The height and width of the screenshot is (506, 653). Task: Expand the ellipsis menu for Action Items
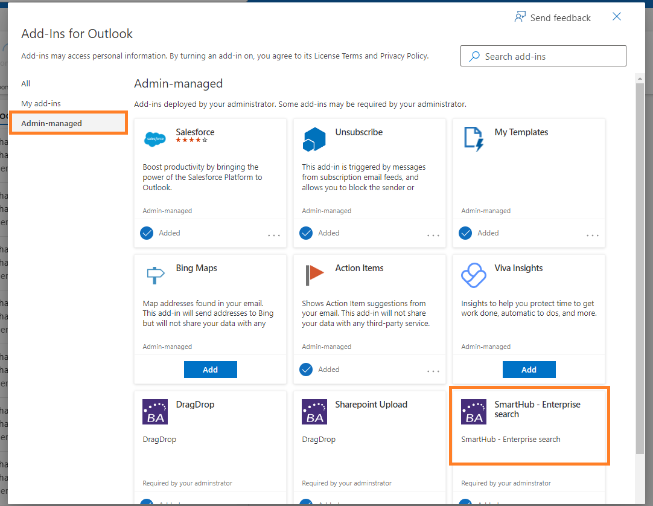tap(433, 371)
